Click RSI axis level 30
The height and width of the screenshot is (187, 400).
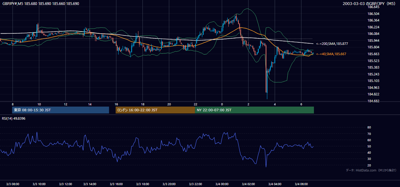pos(369,159)
